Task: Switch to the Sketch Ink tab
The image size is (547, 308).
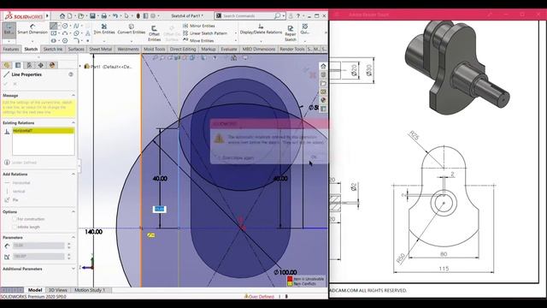Action: (53, 50)
